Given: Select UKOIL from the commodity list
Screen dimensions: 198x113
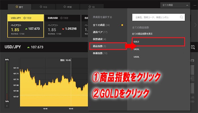Looking at the screenshot, I should pyautogui.click(x=137, y=49).
